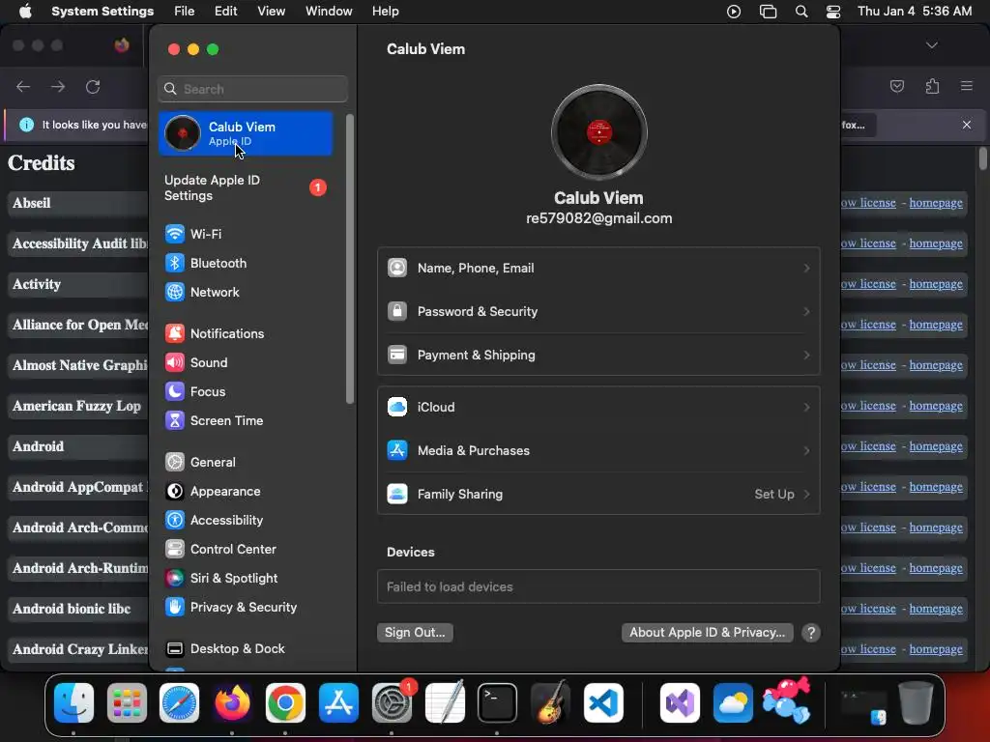The image size is (990, 742).
Task: Open the Edit menu
Action: point(225,12)
